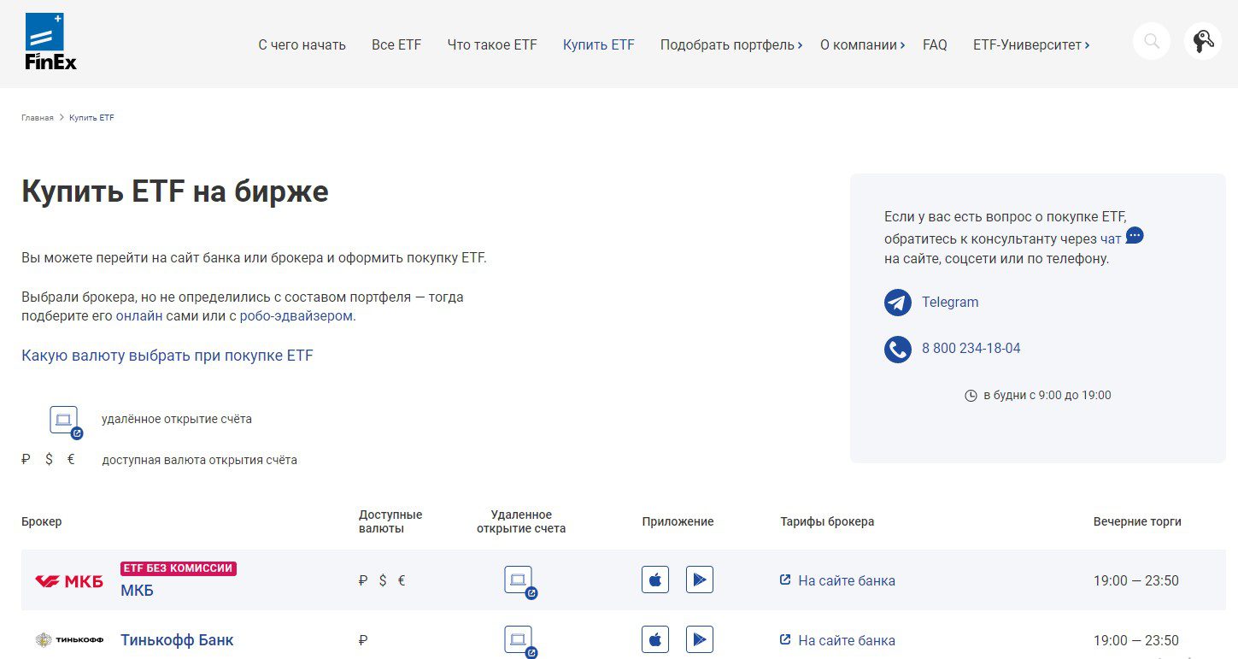This screenshot has width=1238, height=659.
Task: Open МКБ Google Play app icon
Action: (x=700, y=580)
